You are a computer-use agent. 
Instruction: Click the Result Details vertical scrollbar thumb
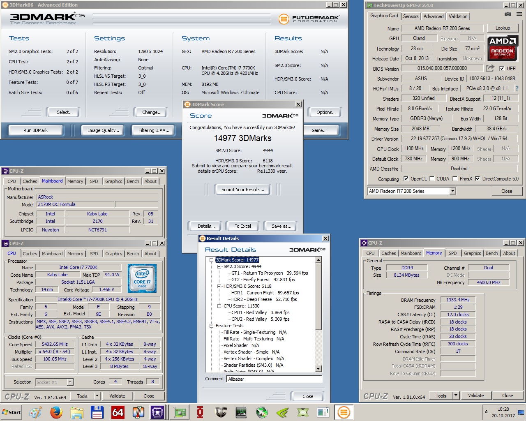(318, 296)
